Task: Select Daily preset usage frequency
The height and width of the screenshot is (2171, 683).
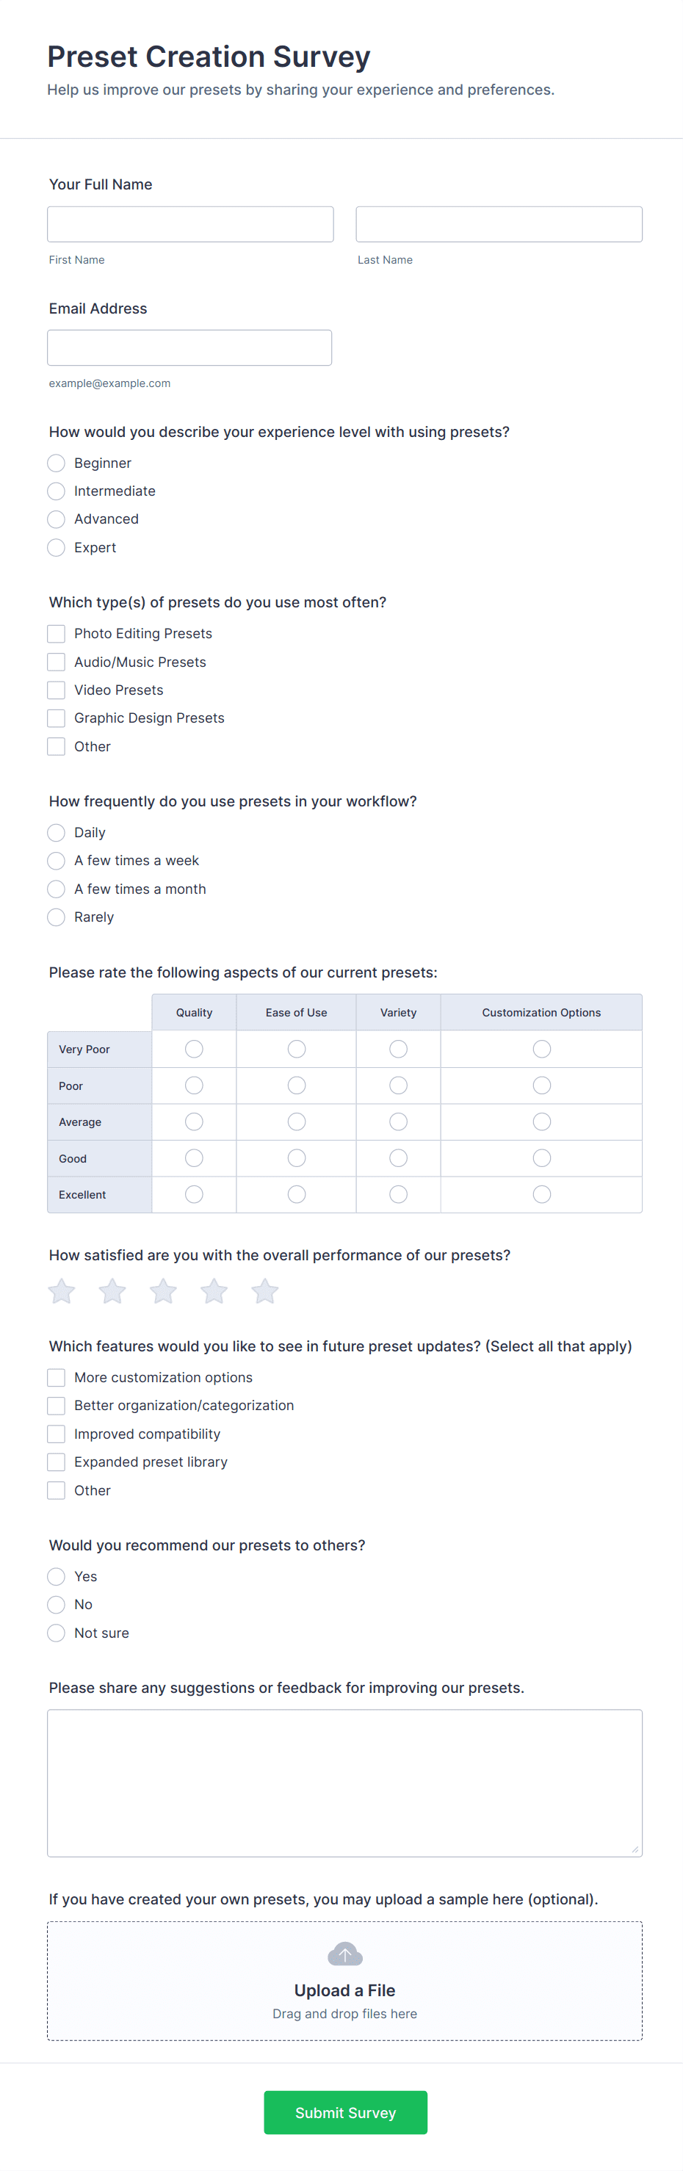Action: click(x=56, y=832)
